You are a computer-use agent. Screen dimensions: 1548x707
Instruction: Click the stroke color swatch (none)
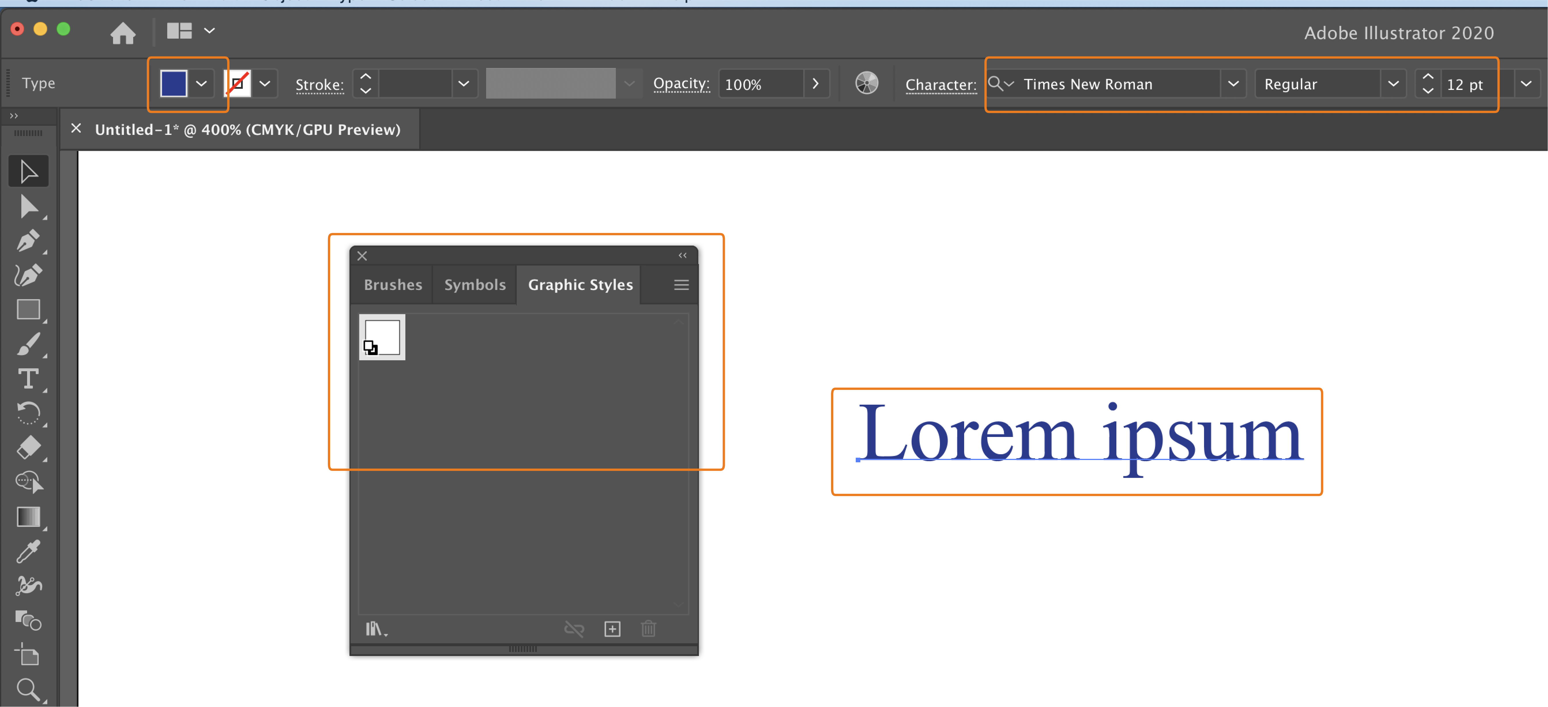click(x=237, y=84)
